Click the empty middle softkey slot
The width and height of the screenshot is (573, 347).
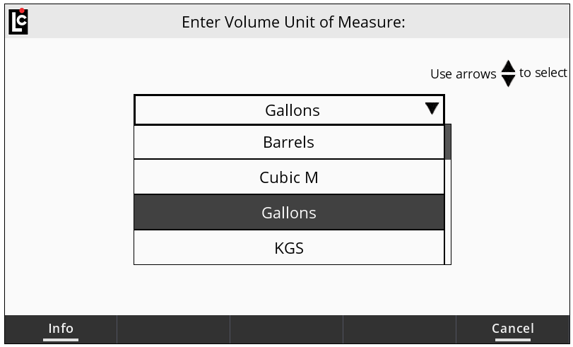[x=286, y=329]
